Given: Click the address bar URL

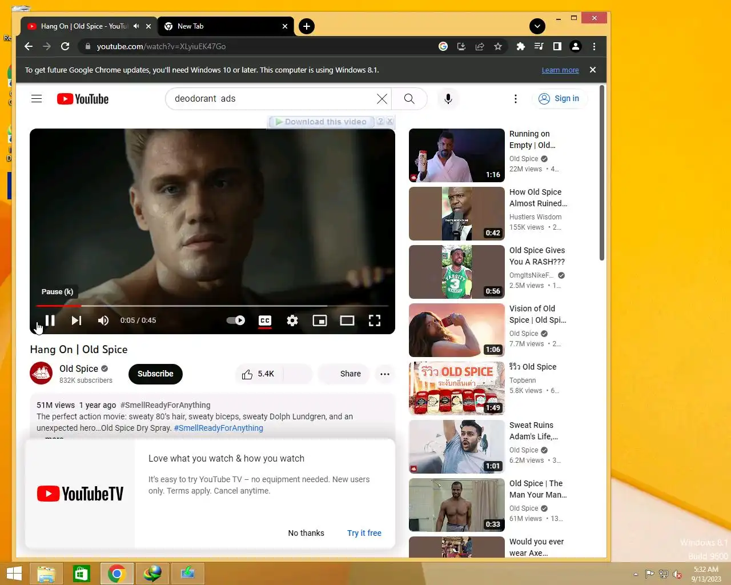Looking at the screenshot, I should tap(161, 46).
